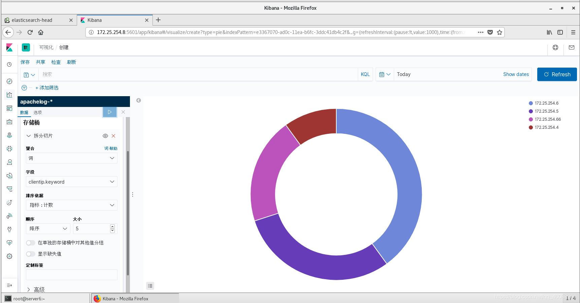The image size is (580, 303).
Task: Enable grouping other values in separate bucket
Action: [x=31, y=243]
